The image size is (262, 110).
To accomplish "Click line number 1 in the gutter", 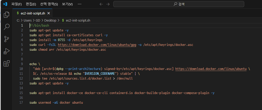I will pos(22,26).
